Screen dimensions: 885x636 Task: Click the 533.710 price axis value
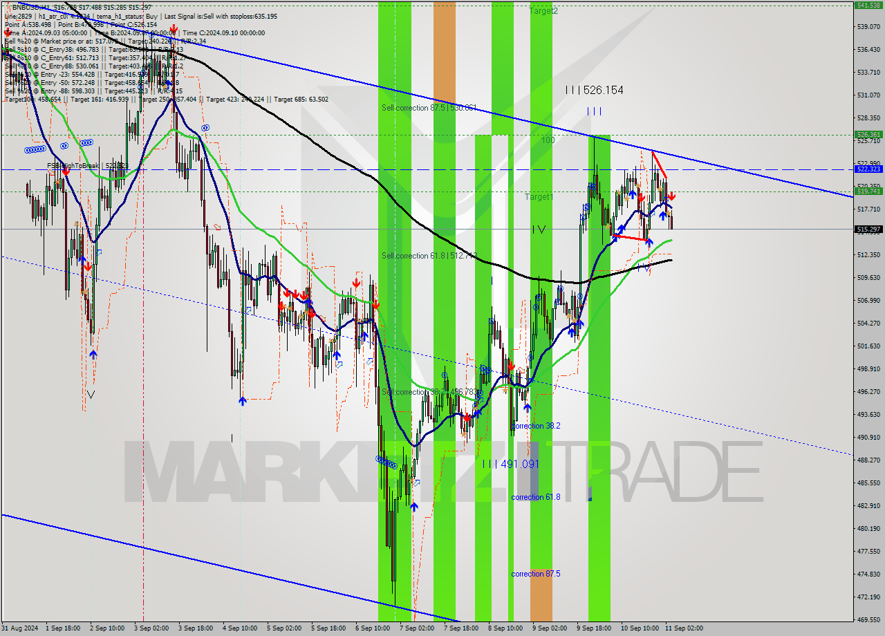[868, 72]
